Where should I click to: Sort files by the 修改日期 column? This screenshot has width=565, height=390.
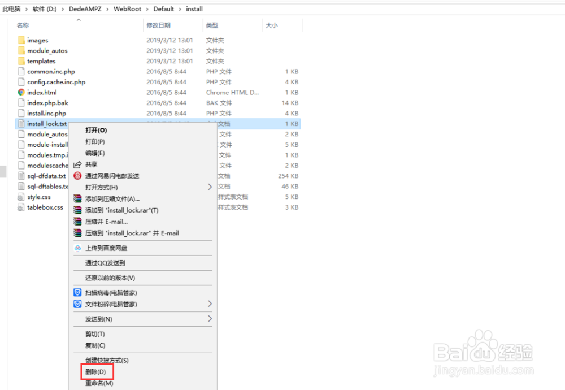coord(159,25)
